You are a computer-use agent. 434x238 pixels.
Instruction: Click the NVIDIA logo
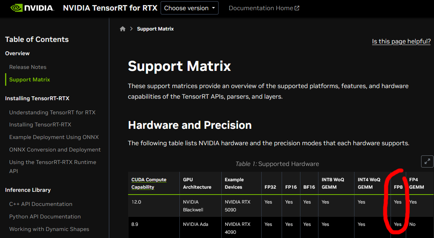tap(32, 8)
